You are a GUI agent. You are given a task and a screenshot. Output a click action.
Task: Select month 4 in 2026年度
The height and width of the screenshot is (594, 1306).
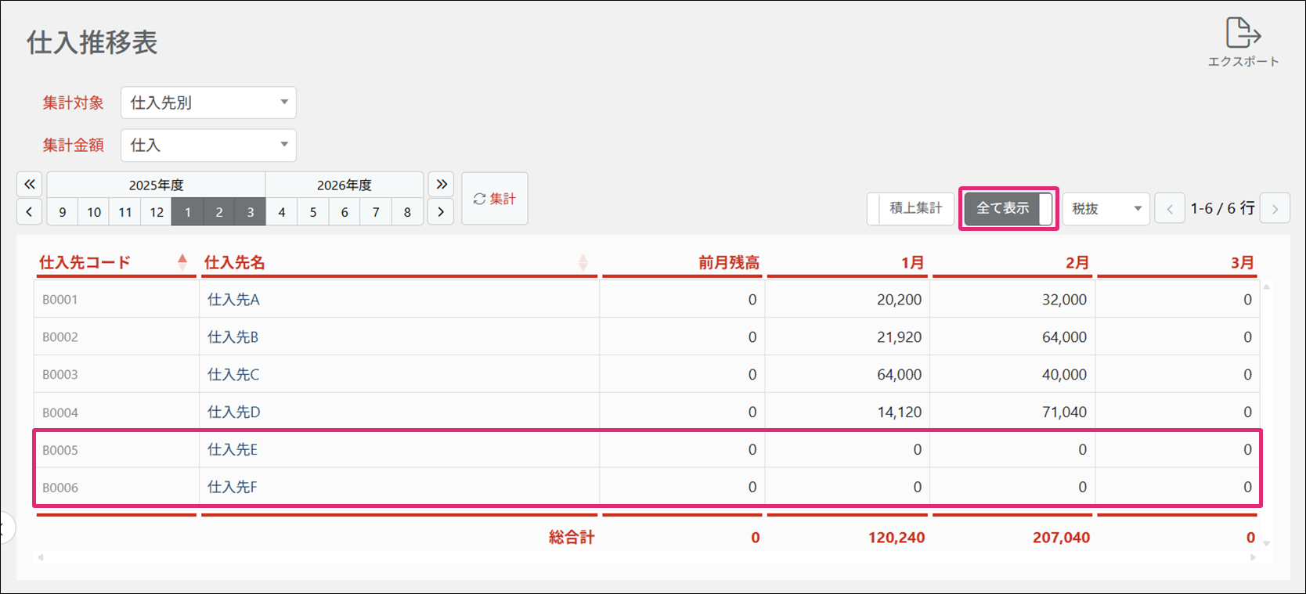tap(282, 212)
